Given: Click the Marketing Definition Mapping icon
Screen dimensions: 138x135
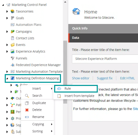Looking at the screenshot, I should pos(13,78).
